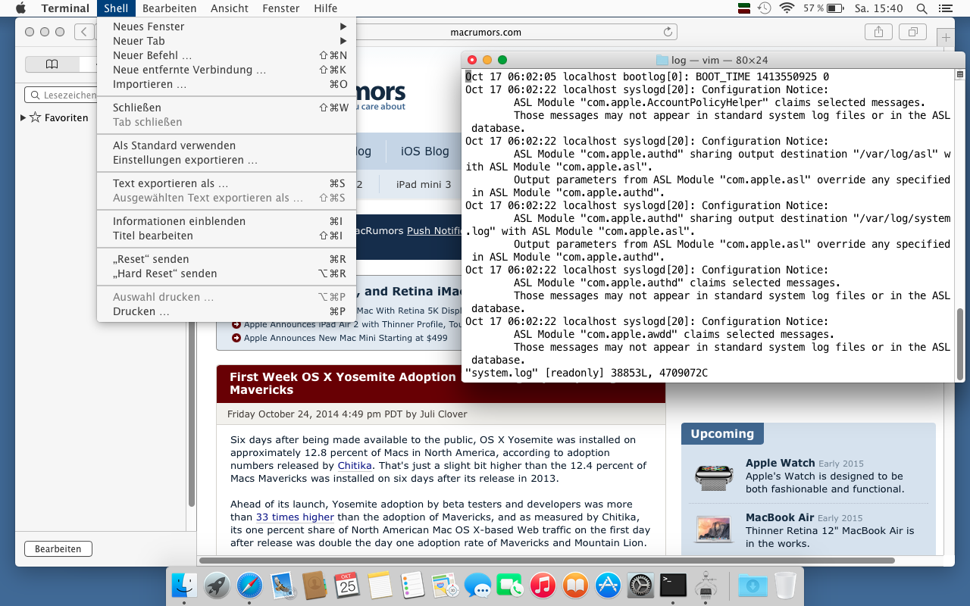The image size is (970, 606).
Task: Follow the Chitika link in article
Action: tap(355, 465)
